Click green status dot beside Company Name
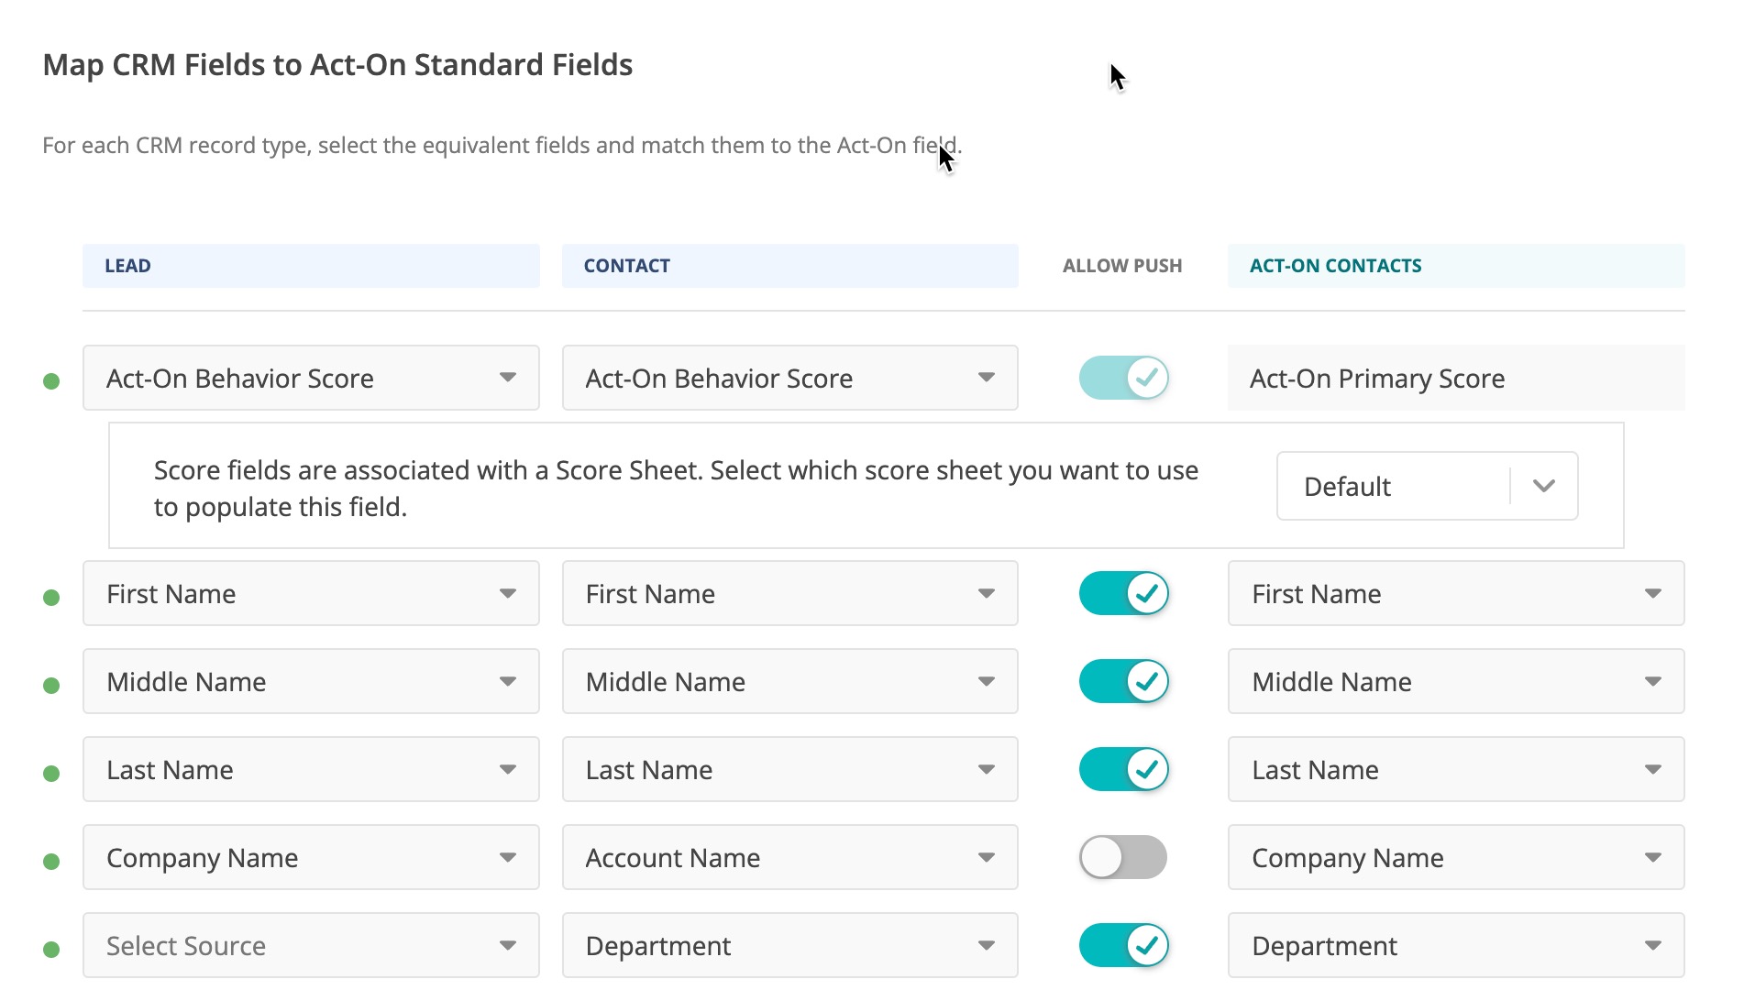This screenshot has width=1755, height=990. 51,862
